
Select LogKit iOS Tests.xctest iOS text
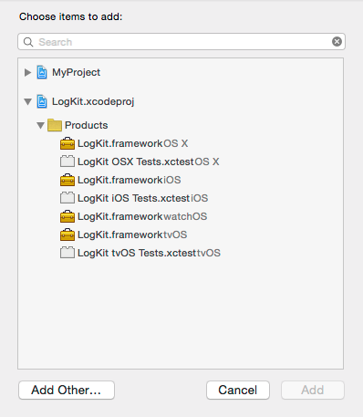143,198
